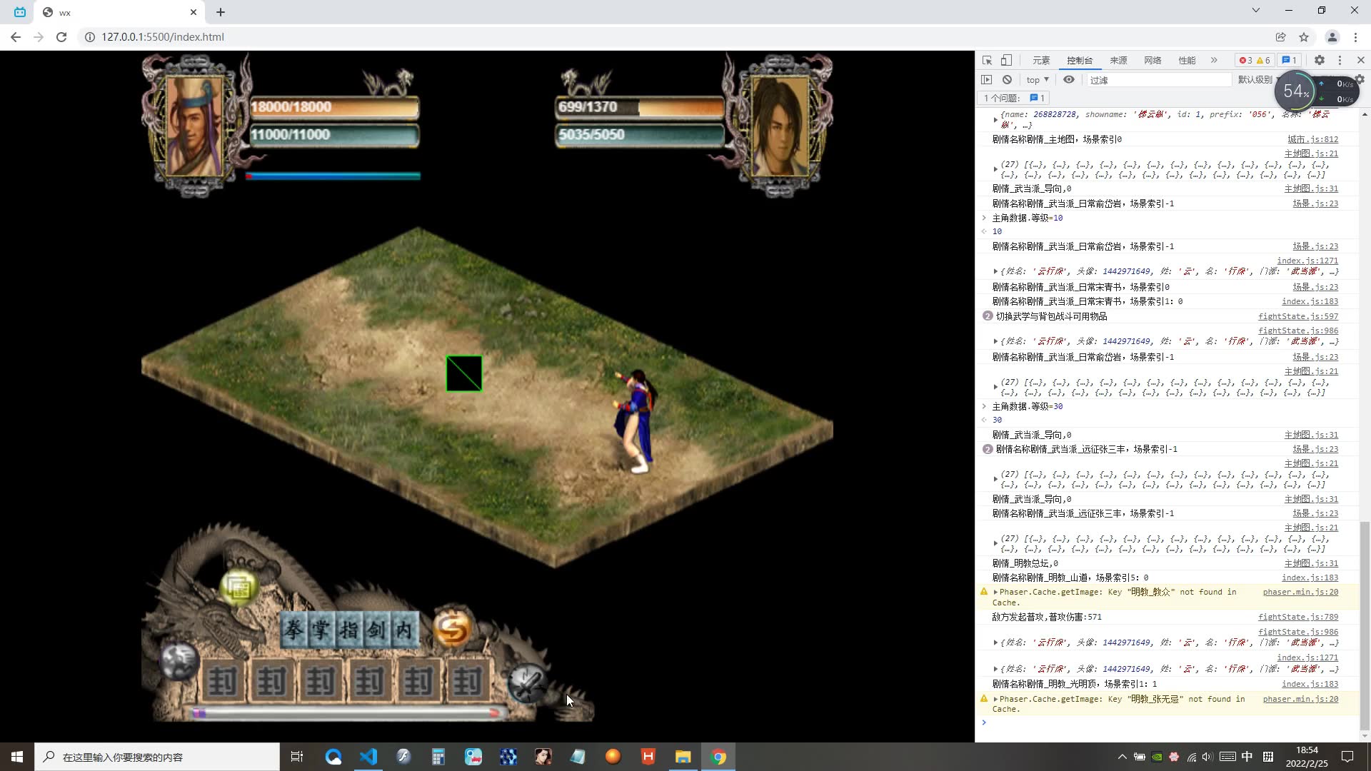Switch to the 控制台 tab
This screenshot has height=771, width=1371.
[1080, 61]
